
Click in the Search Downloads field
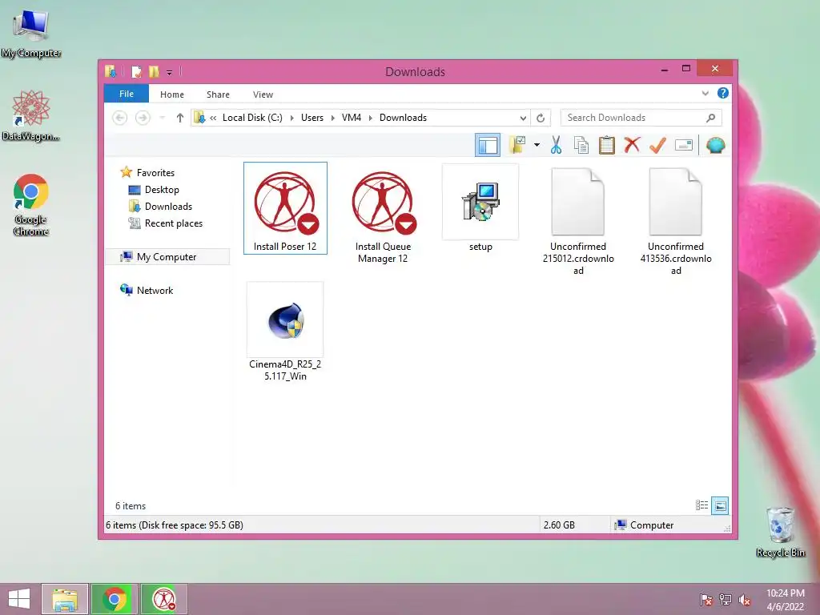tap(641, 118)
